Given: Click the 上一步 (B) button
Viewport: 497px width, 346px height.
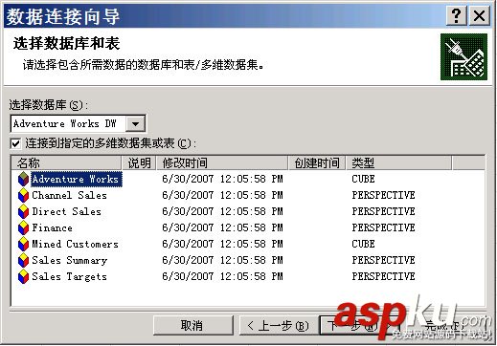Looking at the screenshot, I should pyautogui.click(x=279, y=326).
